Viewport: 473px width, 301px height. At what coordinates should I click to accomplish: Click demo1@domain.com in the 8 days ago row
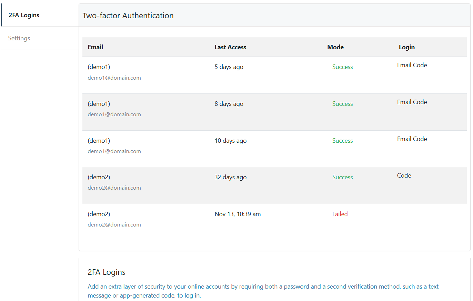[114, 114]
